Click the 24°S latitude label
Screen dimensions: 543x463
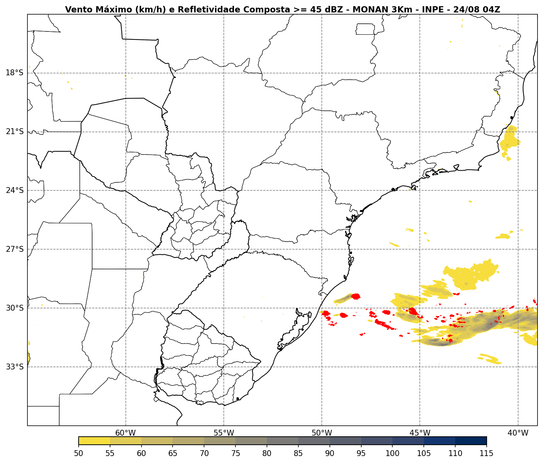tap(15, 190)
